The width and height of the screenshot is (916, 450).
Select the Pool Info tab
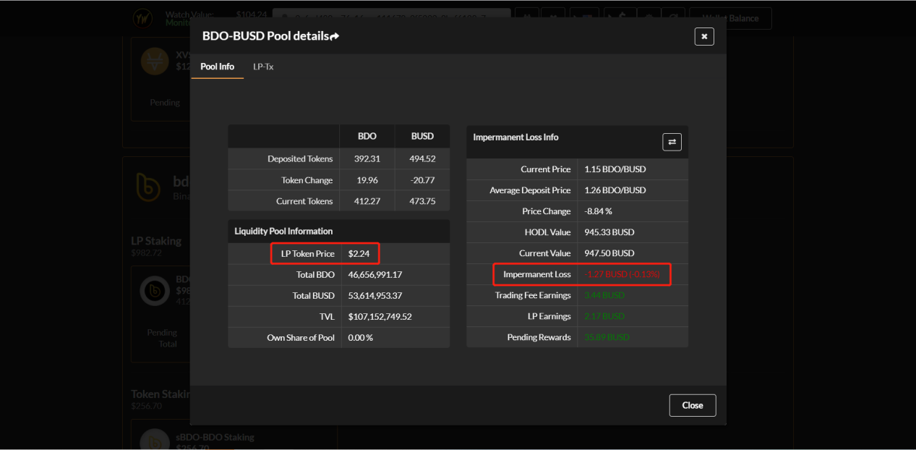click(x=217, y=67)
